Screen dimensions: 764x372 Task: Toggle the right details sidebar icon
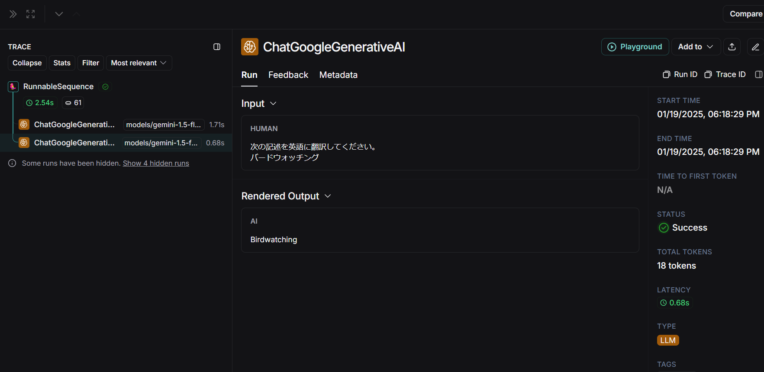click(x=758, y=74)
